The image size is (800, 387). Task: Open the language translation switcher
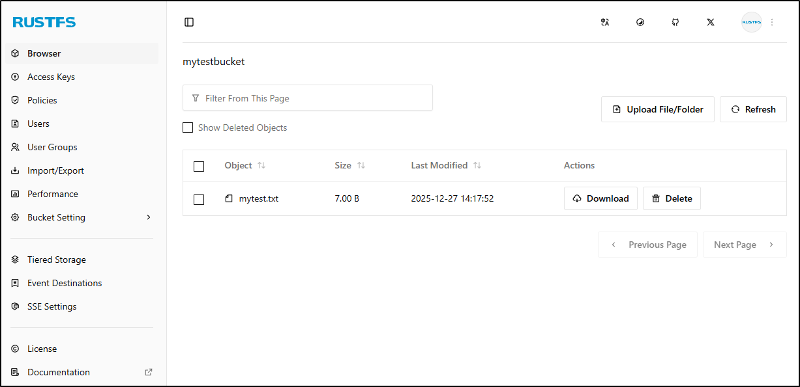pyautogui.click(x=605, y=22)
